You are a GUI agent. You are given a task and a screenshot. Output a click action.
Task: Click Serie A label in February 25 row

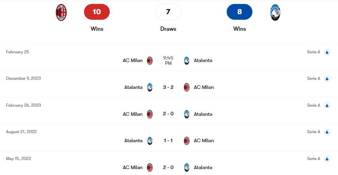coord(313,52)
